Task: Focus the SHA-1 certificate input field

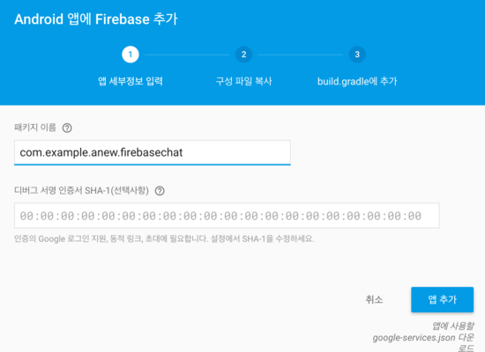Action: click(227, 216)
